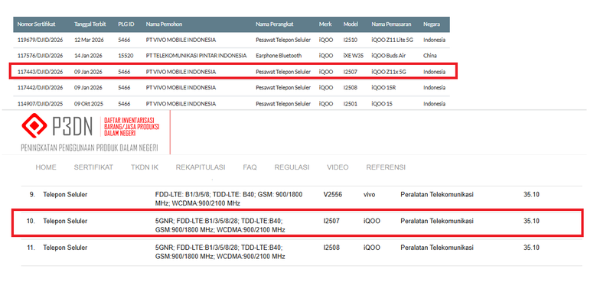
Task: Go to the TKDN IK page
Action: 145,167
